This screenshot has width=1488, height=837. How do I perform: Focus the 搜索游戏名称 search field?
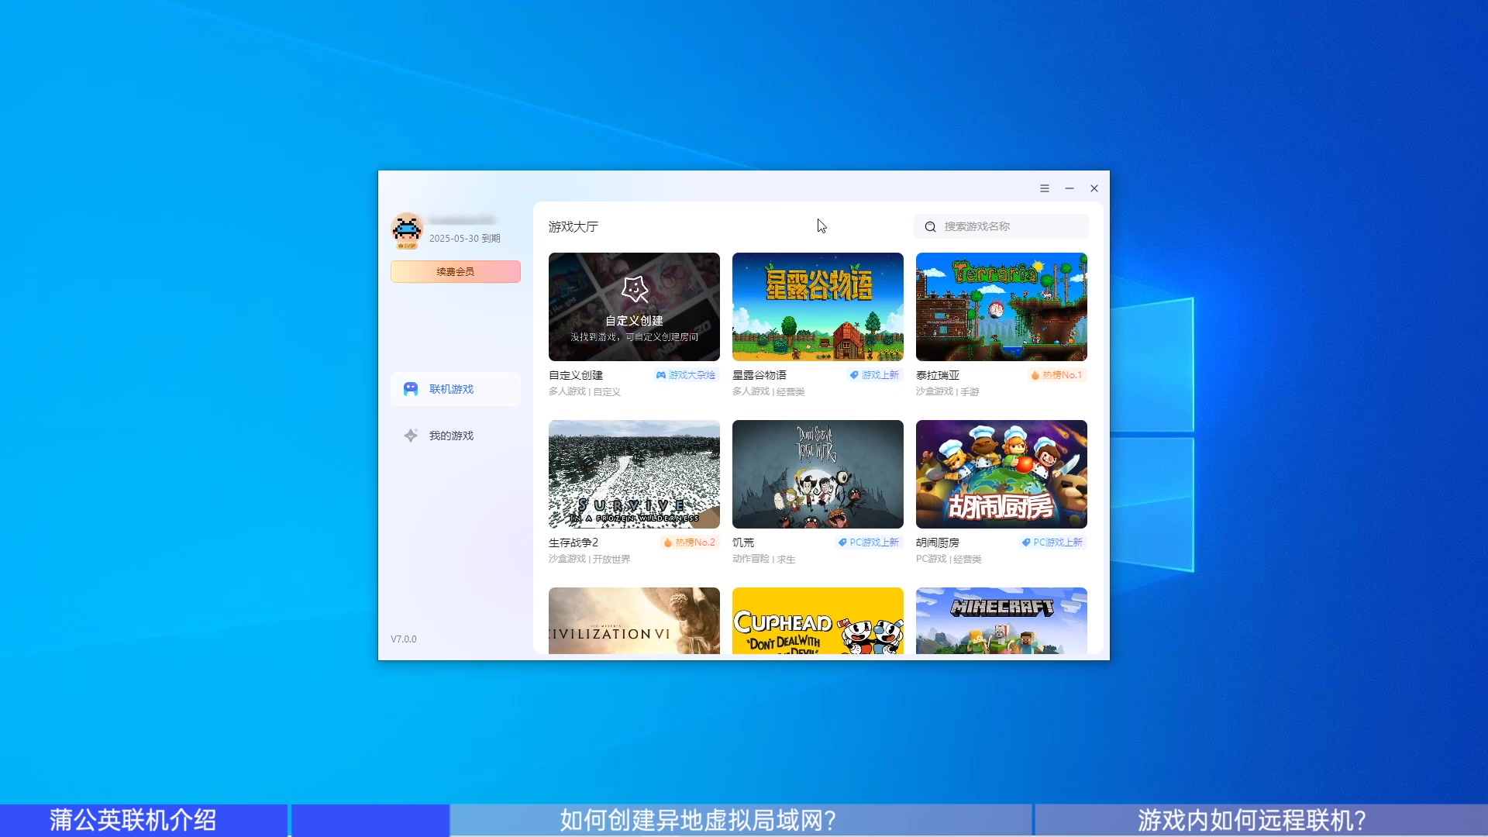1001,227
